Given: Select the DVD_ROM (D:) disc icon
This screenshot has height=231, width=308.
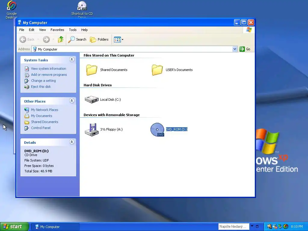Looking at the screenshot, I should pyautogui.click(x=157, y=129).
